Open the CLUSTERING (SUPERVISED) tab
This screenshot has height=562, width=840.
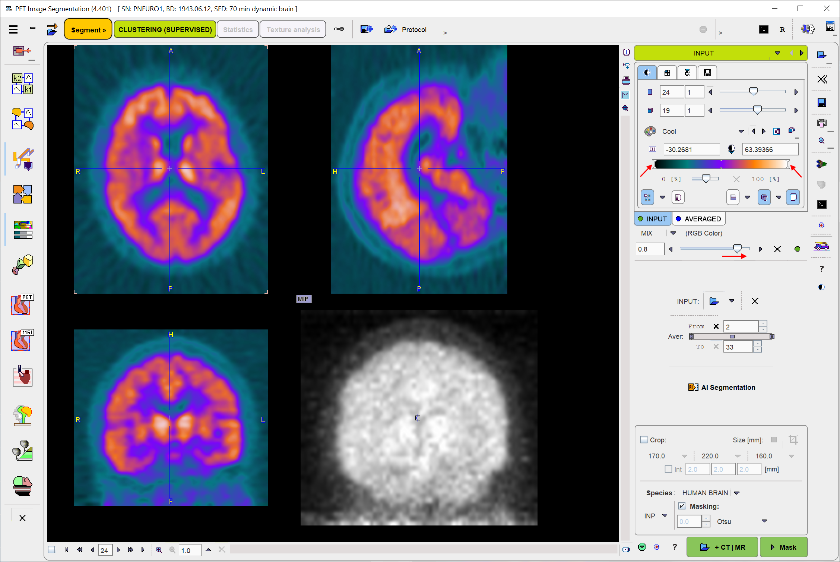click(x=165, y=29)
